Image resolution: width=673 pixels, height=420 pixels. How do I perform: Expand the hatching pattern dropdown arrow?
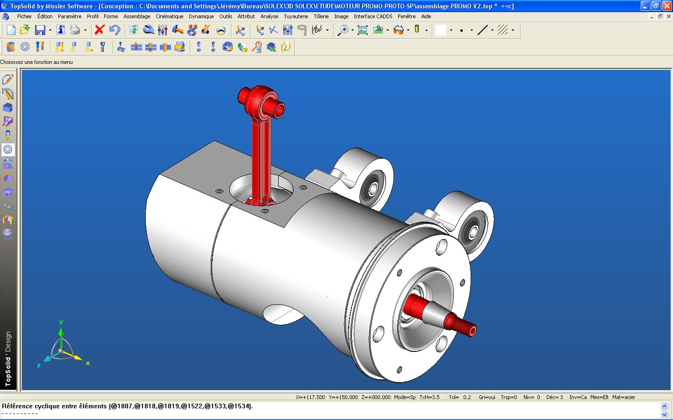513,30
